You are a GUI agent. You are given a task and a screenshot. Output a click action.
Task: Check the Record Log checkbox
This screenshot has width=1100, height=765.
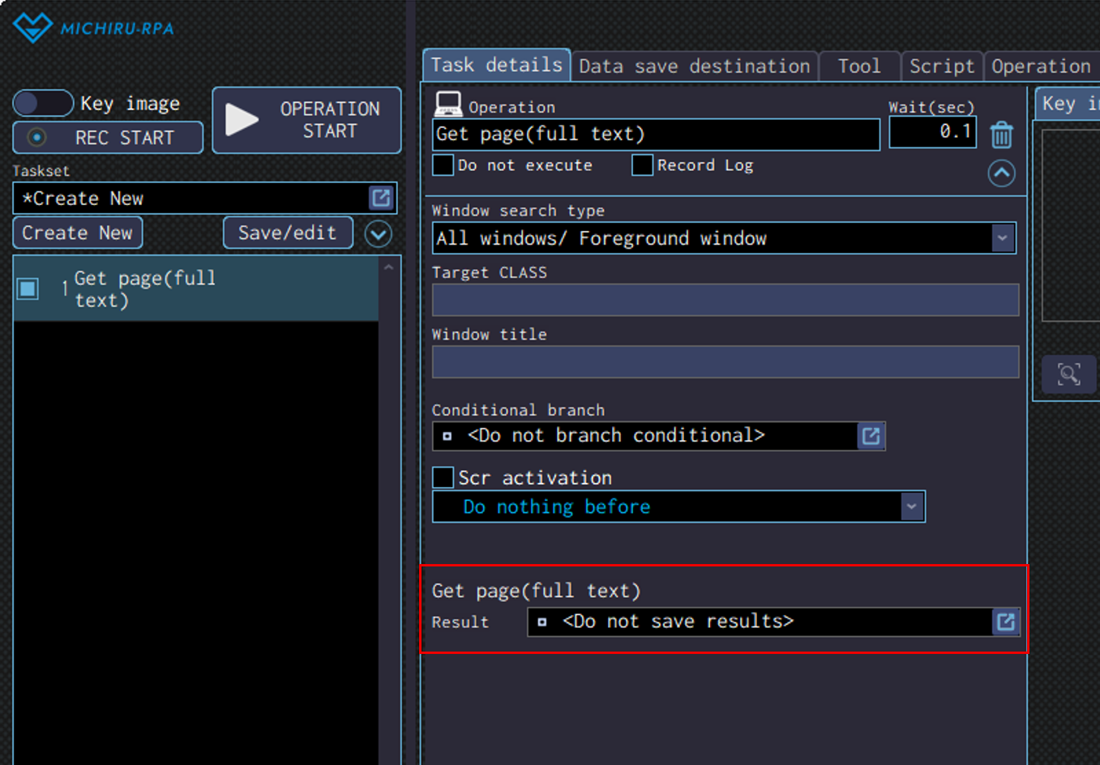coord(642,165)
